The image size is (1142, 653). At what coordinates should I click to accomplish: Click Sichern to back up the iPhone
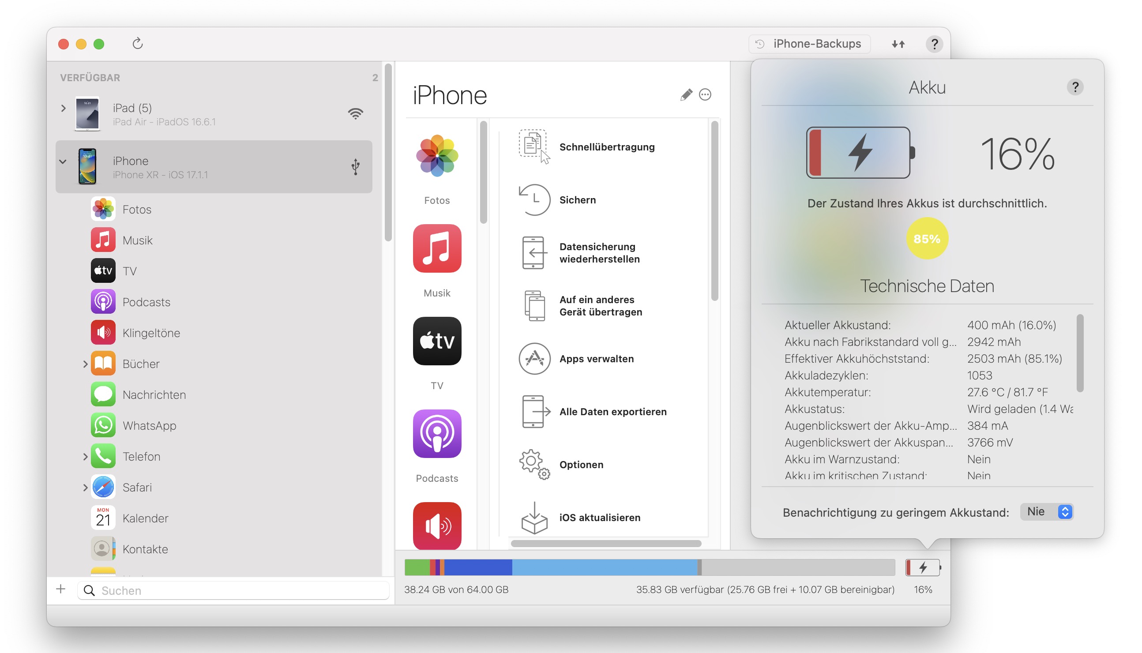click(577, 200)
